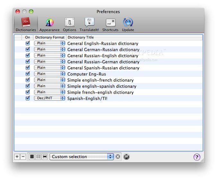Open the TranslateIt! lightbulb pane
This screenshot has width=217, height=180.
point(89,25)
